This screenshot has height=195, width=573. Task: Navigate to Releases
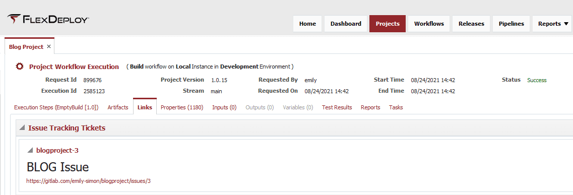point(471,24)
